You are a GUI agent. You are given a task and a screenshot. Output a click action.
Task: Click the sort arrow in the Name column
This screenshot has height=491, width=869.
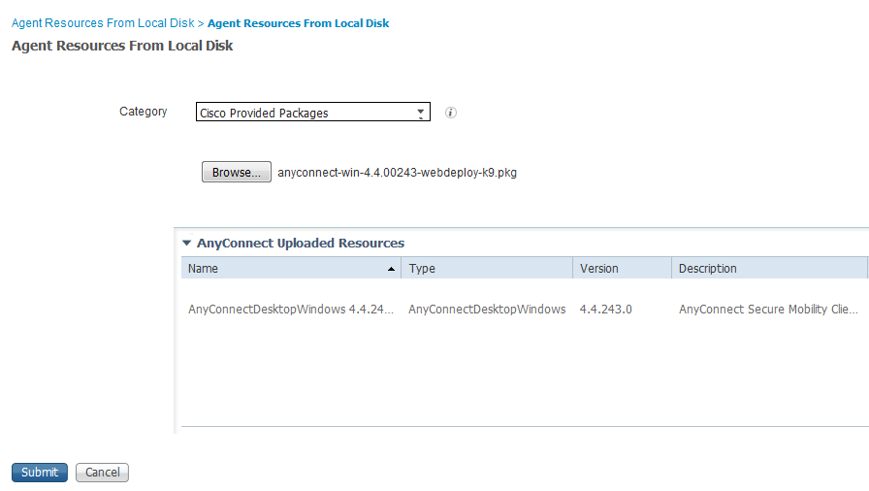tap(391, 269)
